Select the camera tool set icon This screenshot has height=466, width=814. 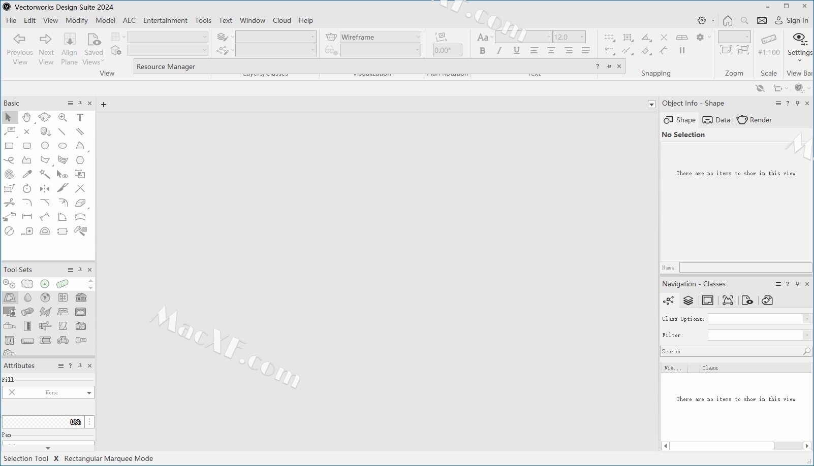click(81, 326)
